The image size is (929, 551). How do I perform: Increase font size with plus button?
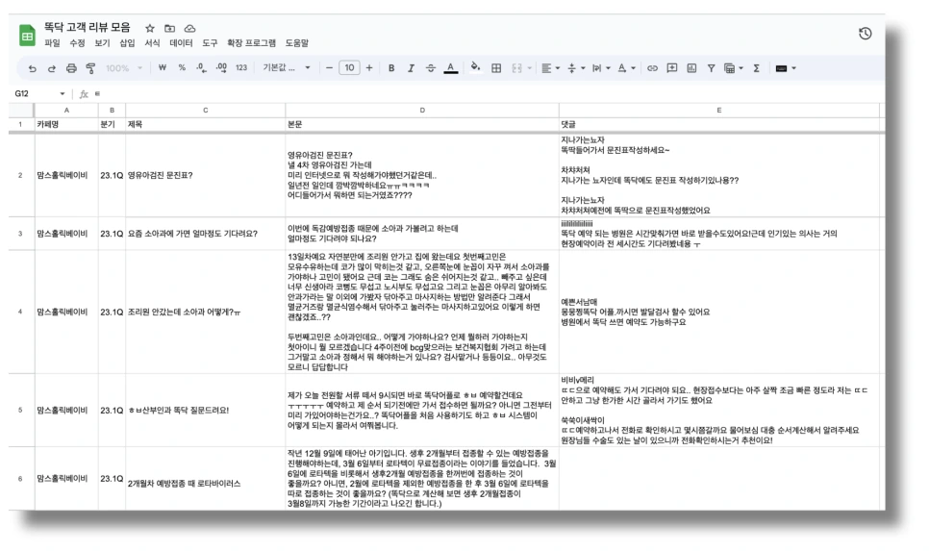pyautogui.click(x=369, y=68)
